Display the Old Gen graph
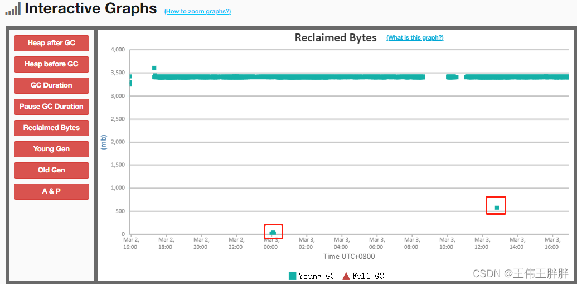This screenshot has height=284, width=577. [x=51, y=170]
